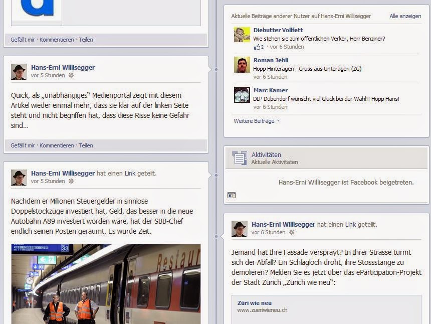Like the Quick Medienportal post with Gefällt mir
This screenshot has width=431, height=324.
point(23,145)
